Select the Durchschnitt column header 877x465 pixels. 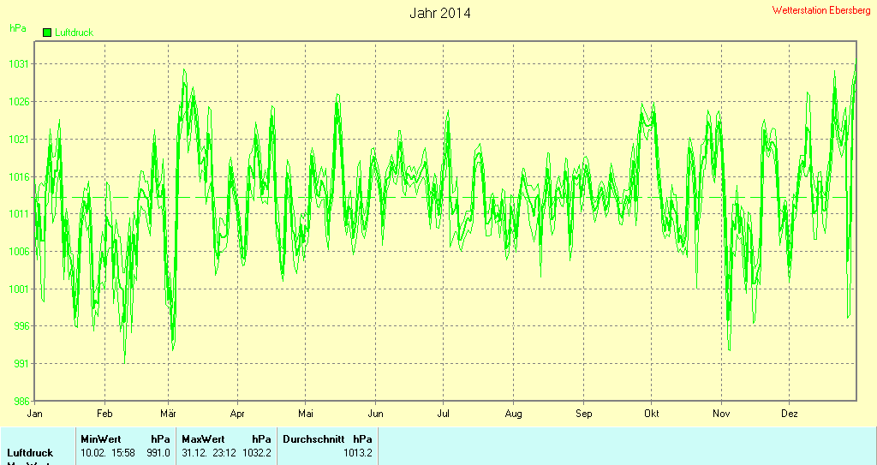[313, 438]
